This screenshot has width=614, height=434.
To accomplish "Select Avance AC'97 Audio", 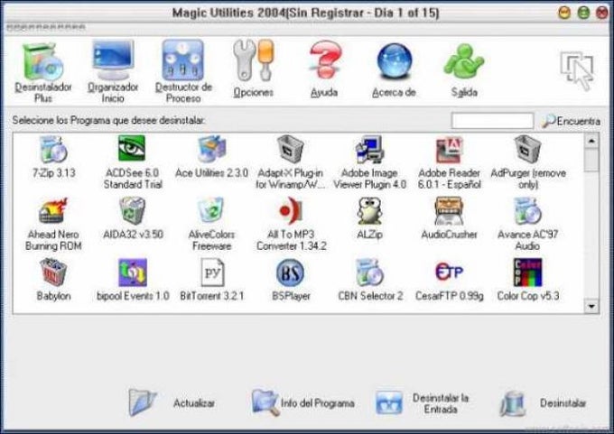I will [x=528, y=224].
